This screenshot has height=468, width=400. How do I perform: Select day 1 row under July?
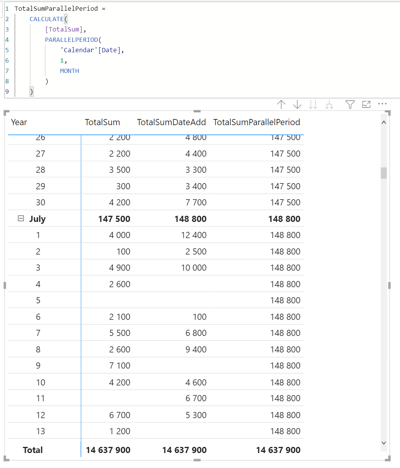tap(38, 235)
